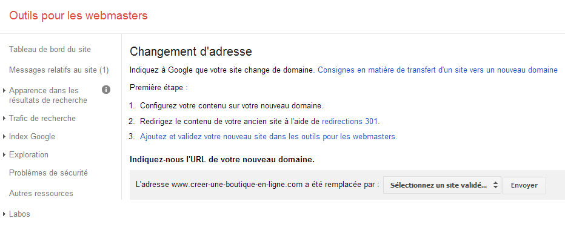Expand the Apparence dans les résultats arrow

[4, 91]
